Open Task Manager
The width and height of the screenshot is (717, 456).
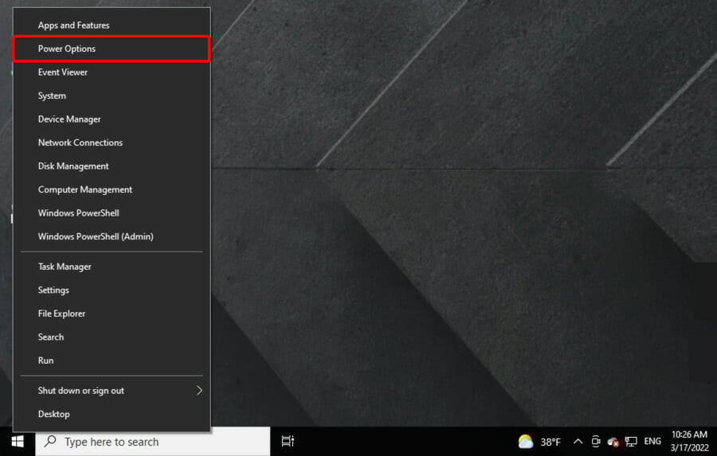coord(112,267)
